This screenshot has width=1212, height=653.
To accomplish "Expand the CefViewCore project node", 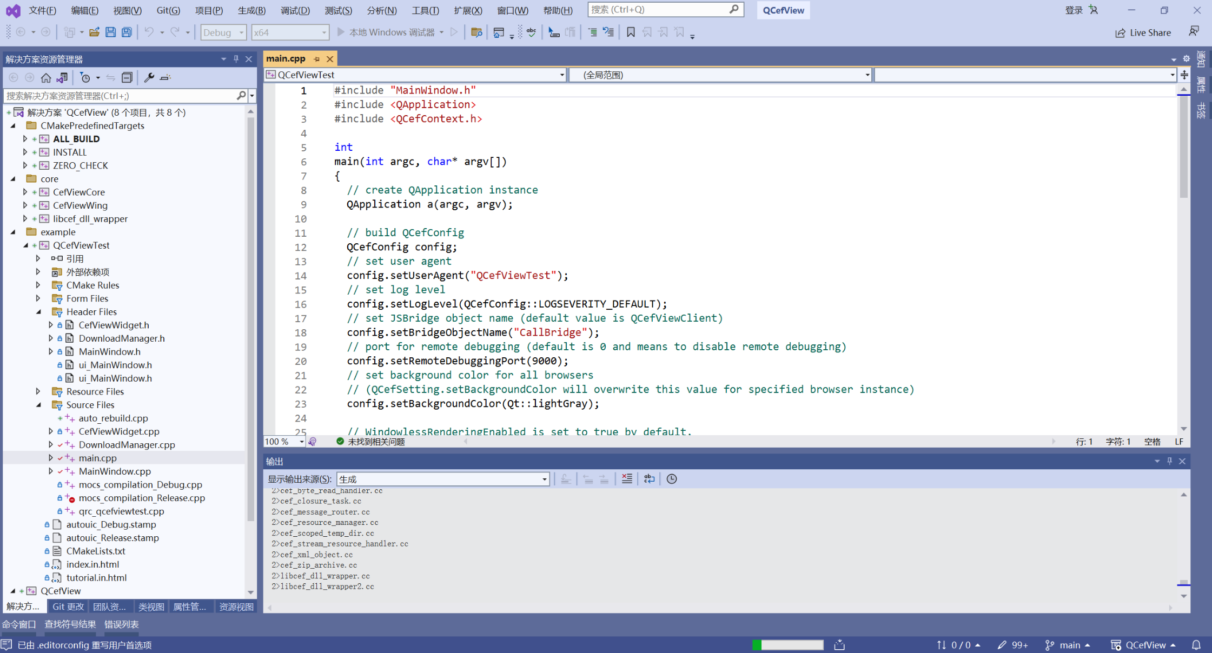I will coord(25,192).
